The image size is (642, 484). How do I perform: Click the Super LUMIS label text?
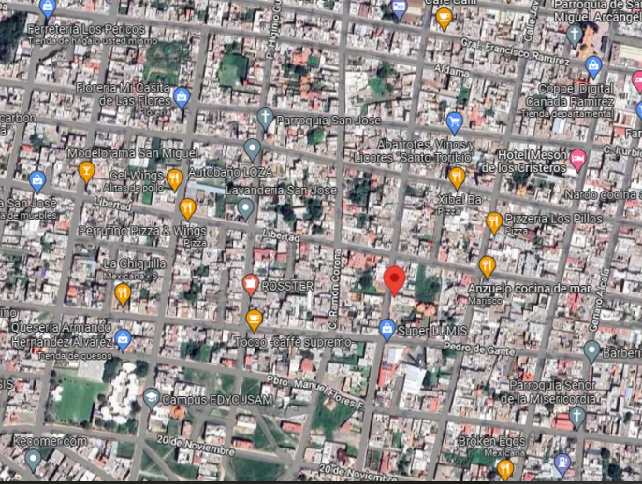tap(432, 331)
